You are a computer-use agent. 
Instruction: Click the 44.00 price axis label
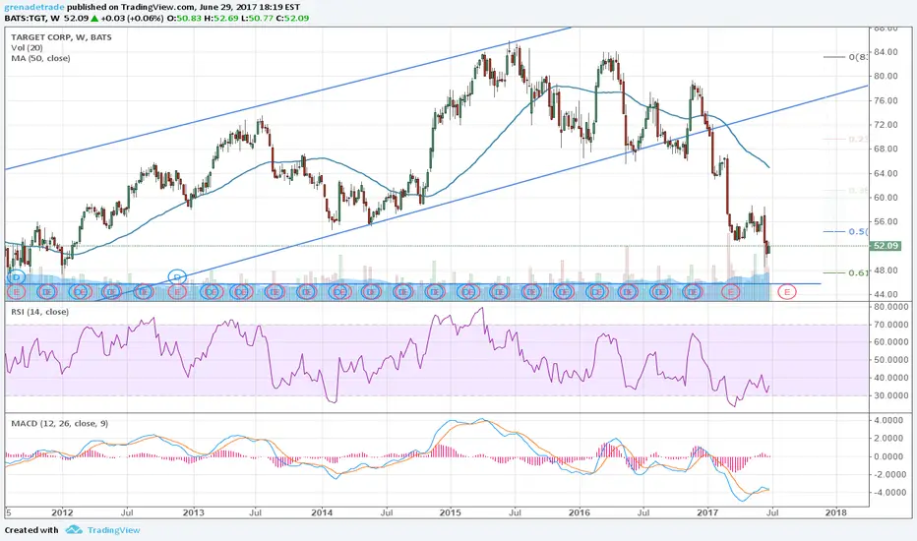886,295
